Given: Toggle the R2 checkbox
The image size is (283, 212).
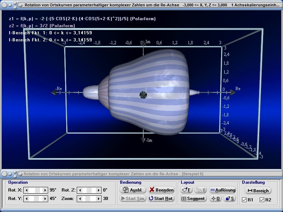Looking at the screenshot, I should 262,200.
